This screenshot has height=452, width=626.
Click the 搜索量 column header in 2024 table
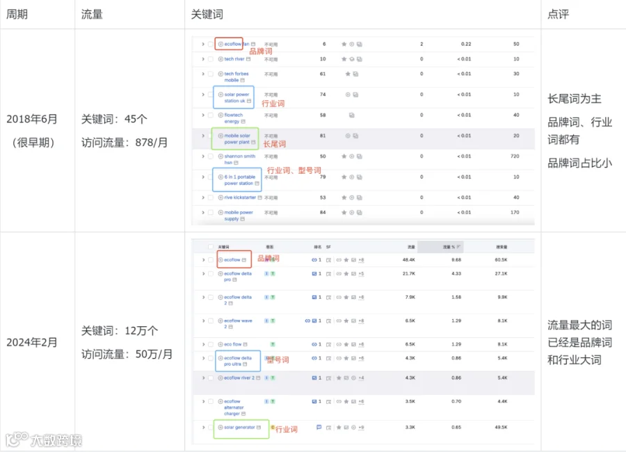pos(501,247)
